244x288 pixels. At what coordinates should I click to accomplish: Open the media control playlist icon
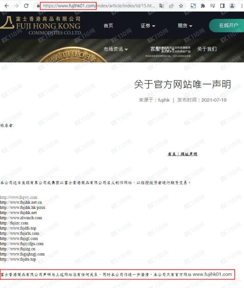(x=212, y=6)
